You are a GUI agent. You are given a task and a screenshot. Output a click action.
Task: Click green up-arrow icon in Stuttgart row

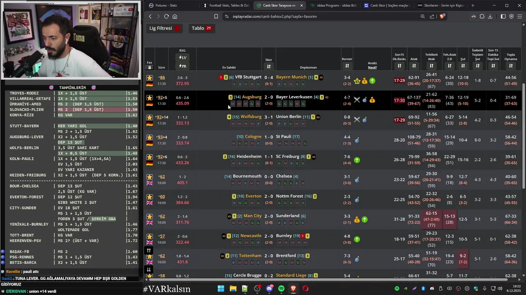(372, 81)
